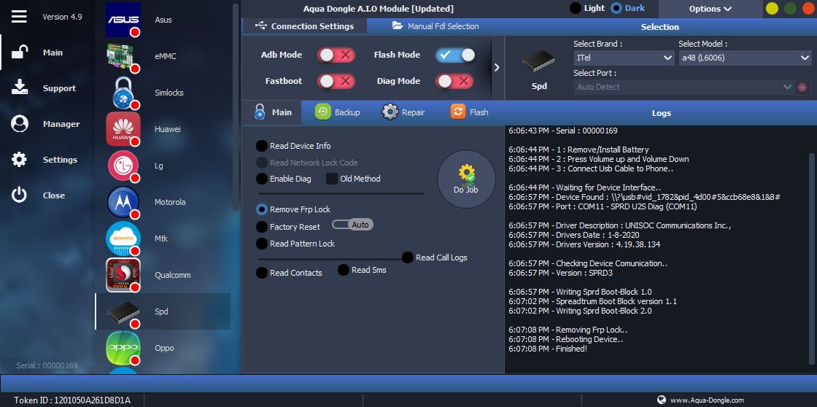Viewport: 817px width, 407px height.
Task: Select the Qualcomm Snapdragon icon
Action: 123,275
